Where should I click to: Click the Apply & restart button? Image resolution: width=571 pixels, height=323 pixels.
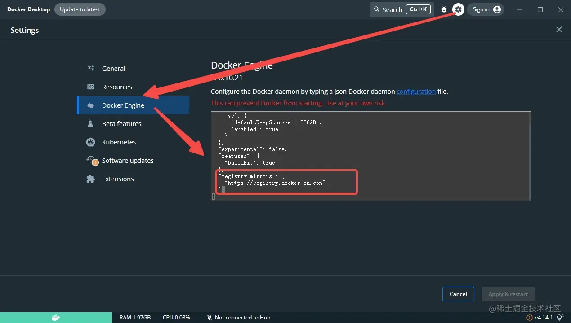(508, 294)
